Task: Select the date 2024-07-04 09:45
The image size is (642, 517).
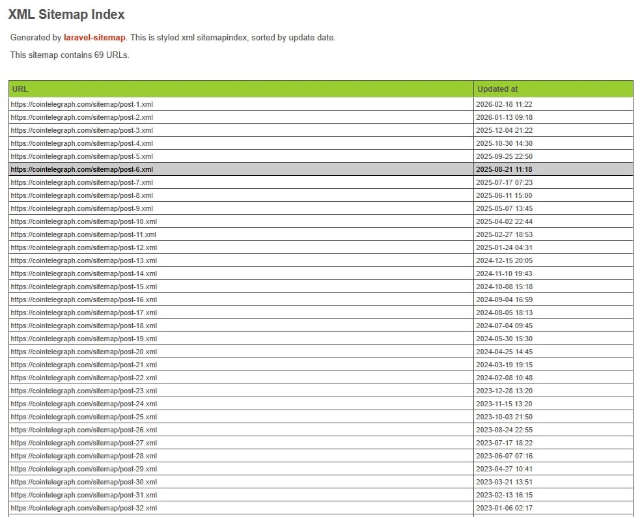Action: click(504, 326)
